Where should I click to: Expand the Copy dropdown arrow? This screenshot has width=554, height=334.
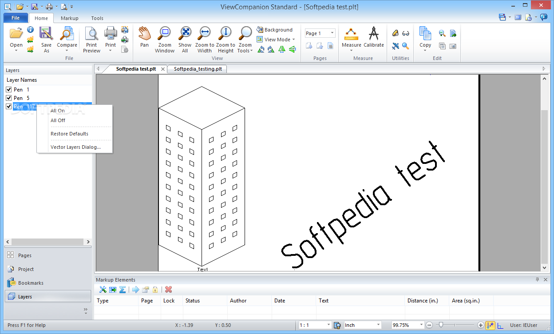coord(425,50)
